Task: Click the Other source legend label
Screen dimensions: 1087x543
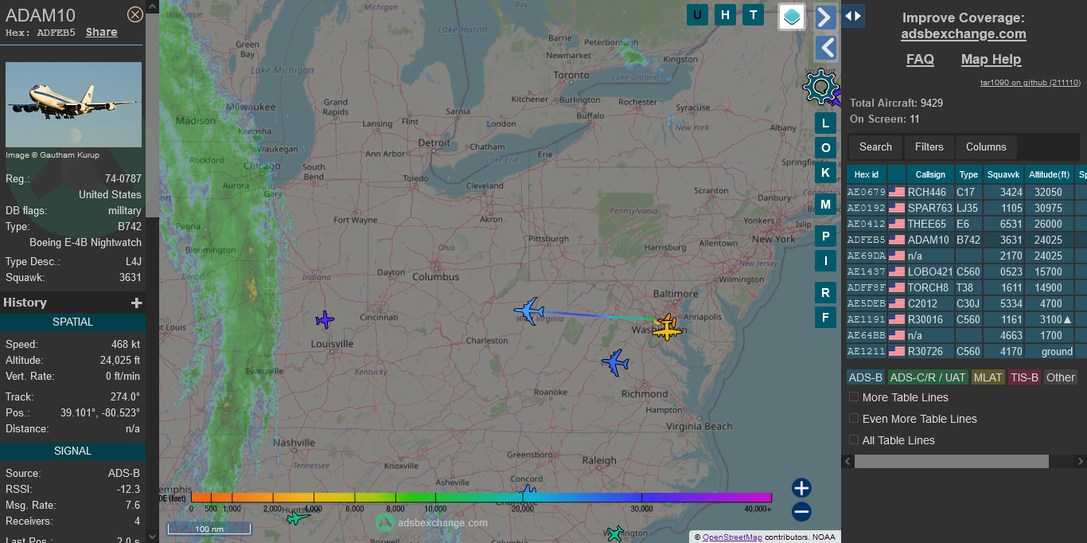Action: click(1060, 377)
